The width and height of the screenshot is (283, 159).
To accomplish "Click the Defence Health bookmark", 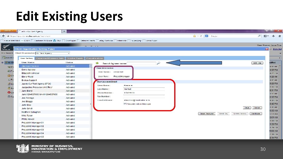I will 86,41.
